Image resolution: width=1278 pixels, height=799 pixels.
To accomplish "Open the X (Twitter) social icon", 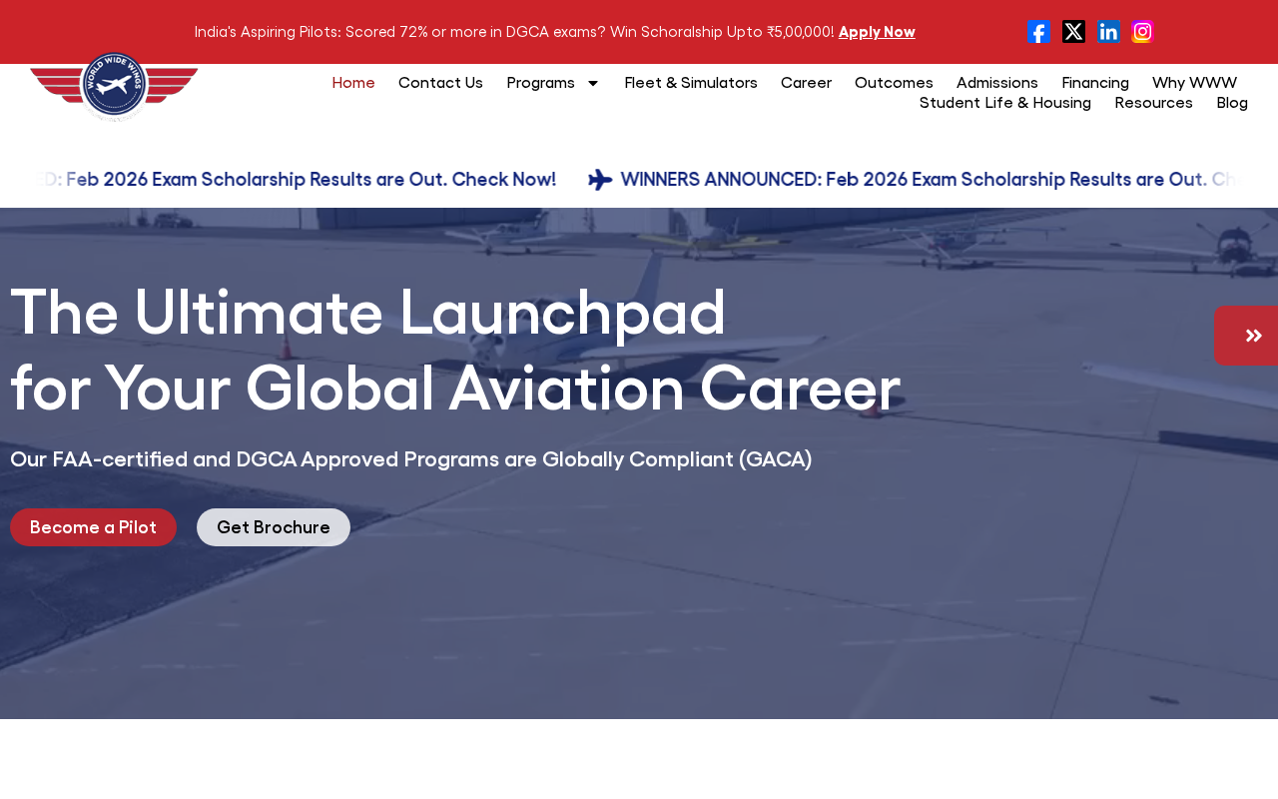I will (1073, 32).
